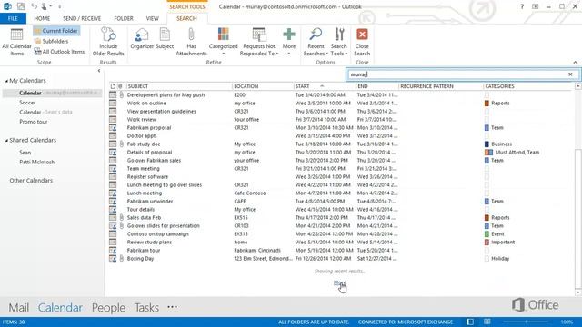Open the Categorized dropdown

point(223,42)
